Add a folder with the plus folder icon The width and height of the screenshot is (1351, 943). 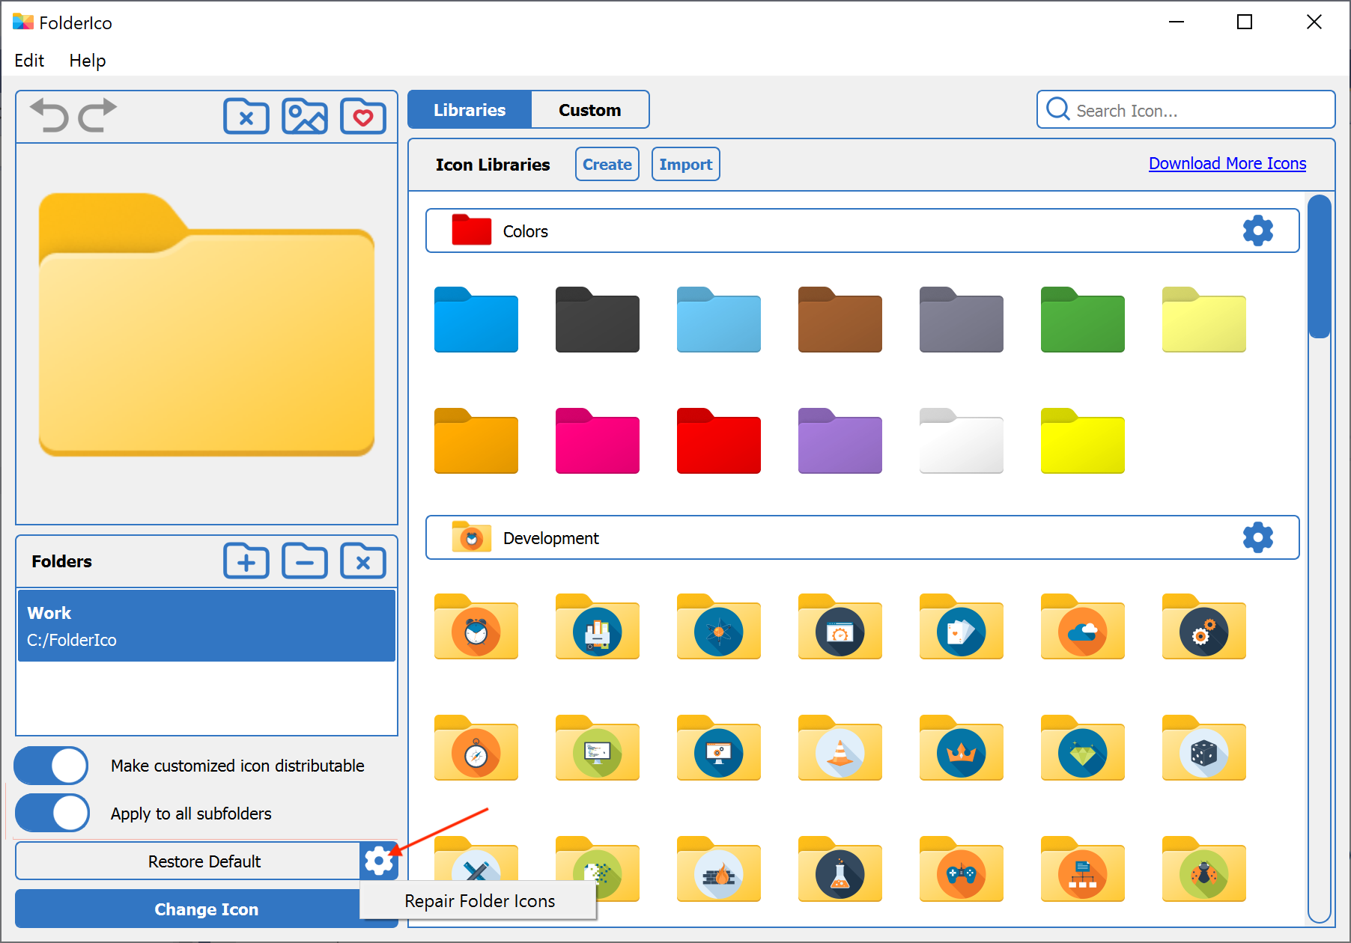246,561
